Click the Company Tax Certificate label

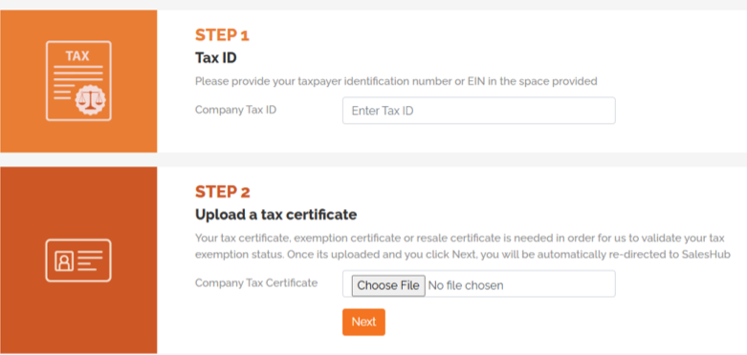coord(256,282)
